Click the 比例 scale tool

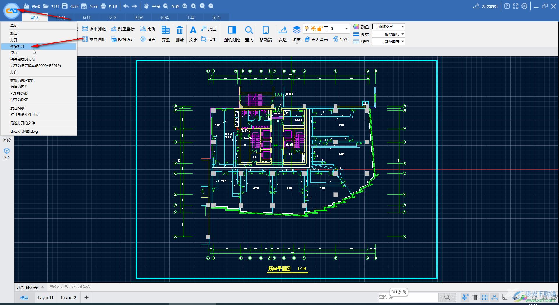pos(148,29)
